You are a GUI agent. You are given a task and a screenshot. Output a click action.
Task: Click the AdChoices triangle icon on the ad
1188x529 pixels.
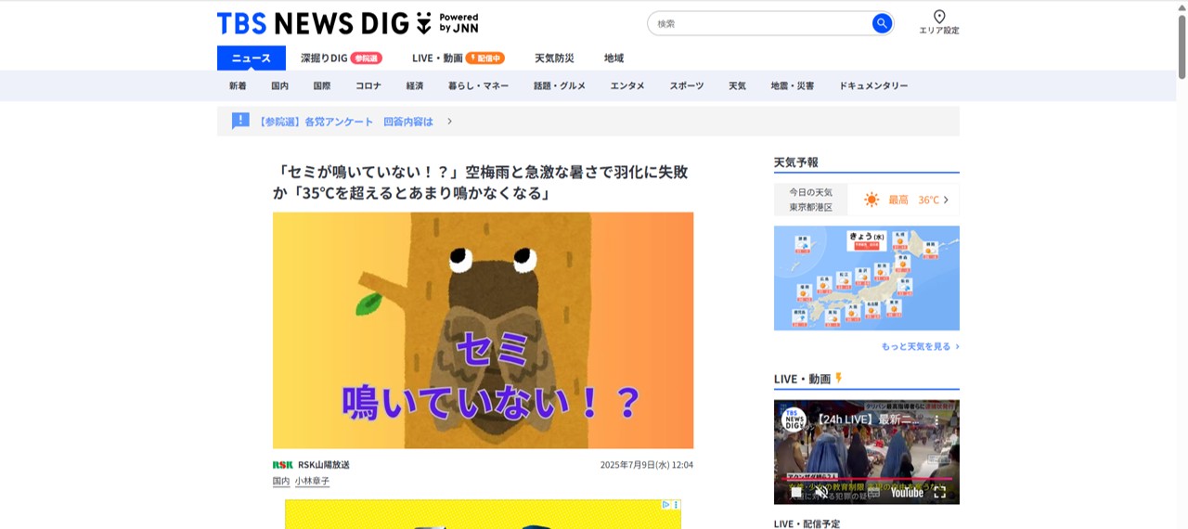coord(665,505)
